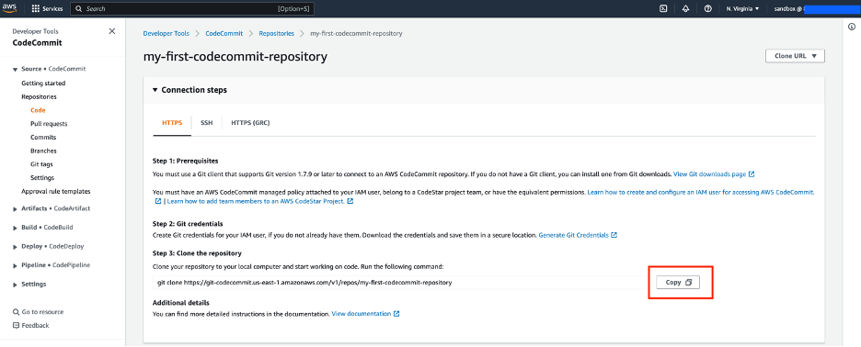861x347 pixels.
Task: Focus the top Search input field
Action: (x=192, y=9)
